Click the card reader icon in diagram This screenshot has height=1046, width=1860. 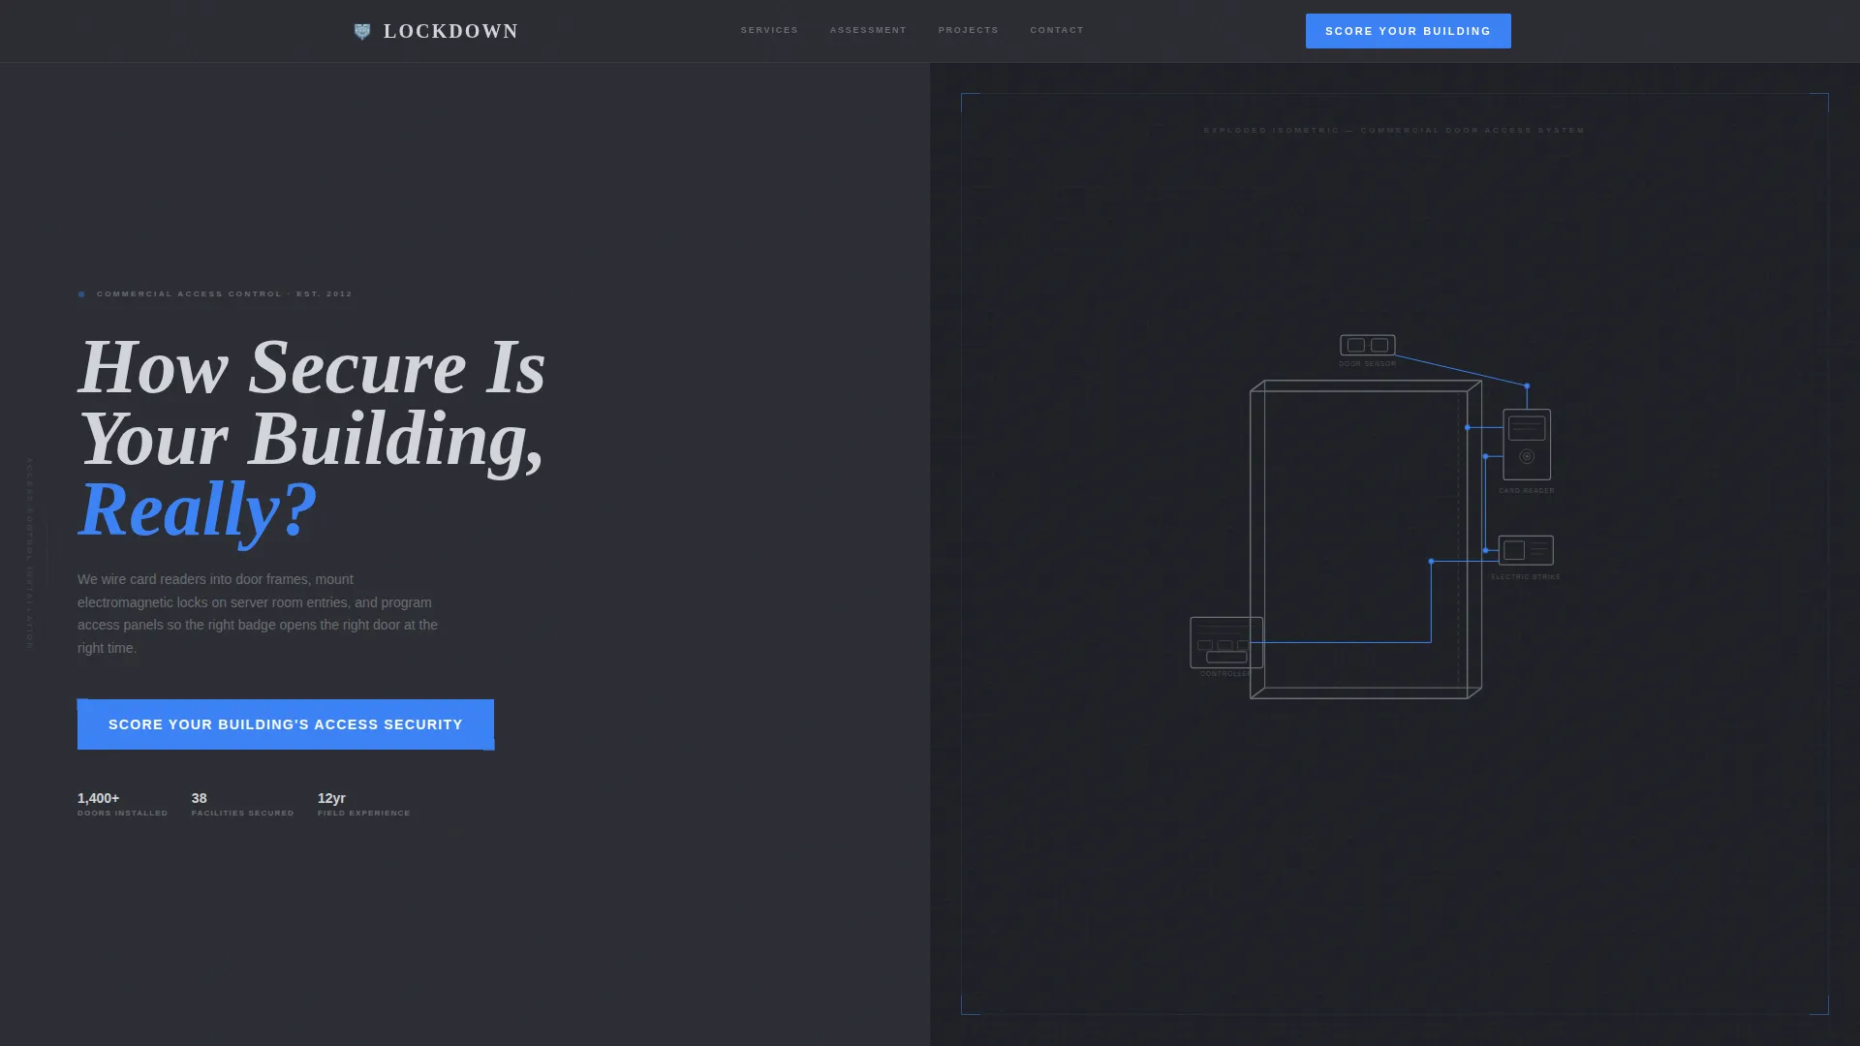click(1527, 445)
